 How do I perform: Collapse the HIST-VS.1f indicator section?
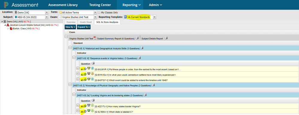74,57
